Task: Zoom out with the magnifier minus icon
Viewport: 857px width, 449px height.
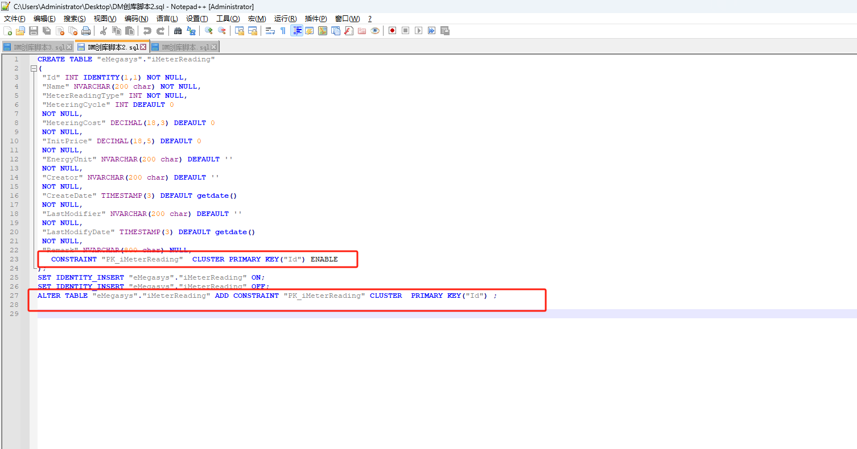Action: (222, 31)
